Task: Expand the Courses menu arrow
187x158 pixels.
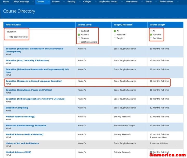Action: 49,2
